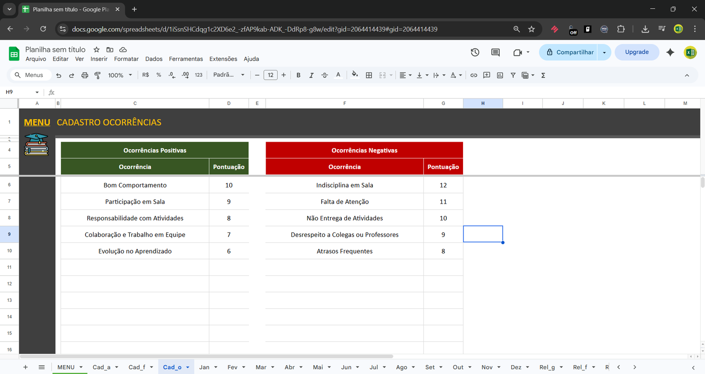Click the Print icon
Viewport: 705px width, 374px height.
tap(85, 75)
